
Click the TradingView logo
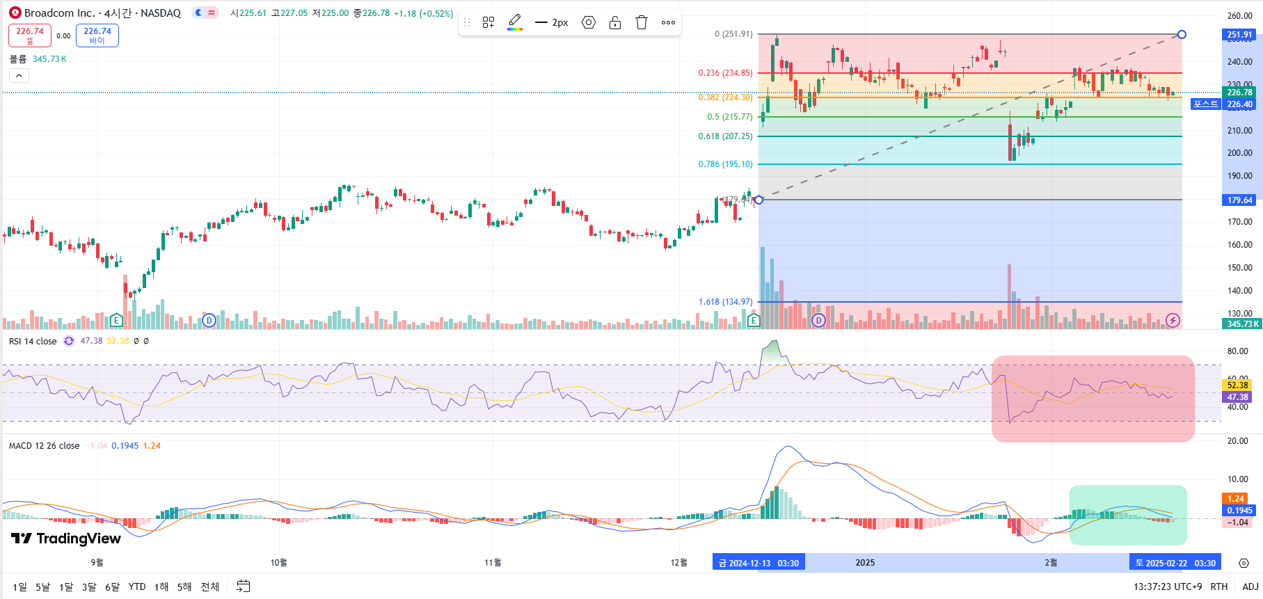click(x=66, y=538)
